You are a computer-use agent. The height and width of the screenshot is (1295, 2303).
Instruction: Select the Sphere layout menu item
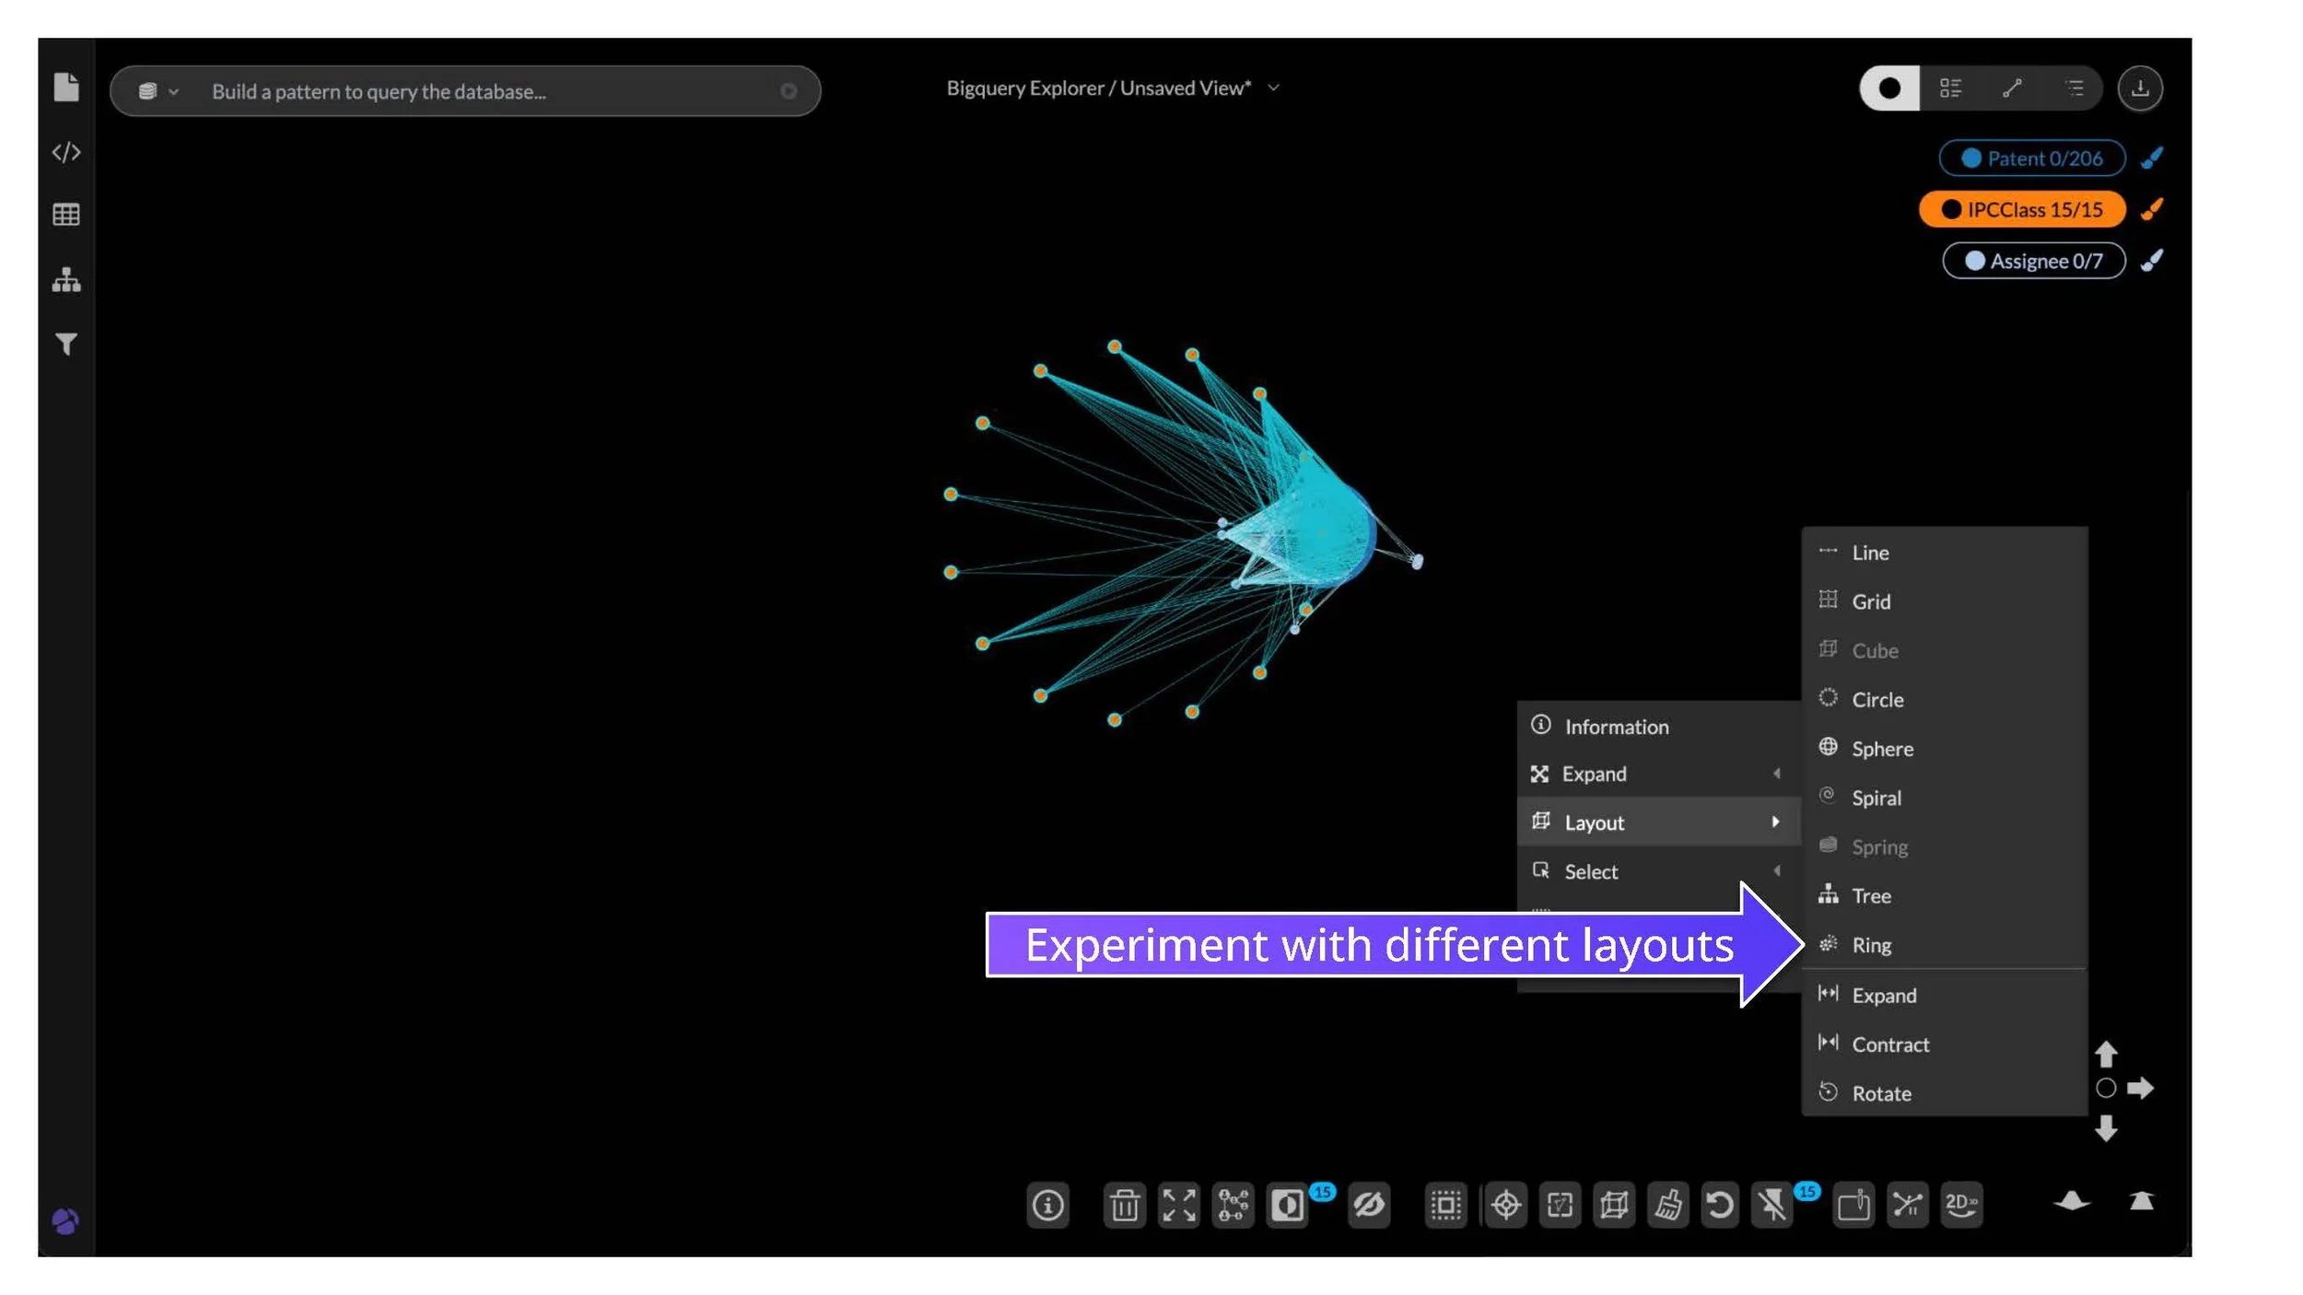(1882, 749)
